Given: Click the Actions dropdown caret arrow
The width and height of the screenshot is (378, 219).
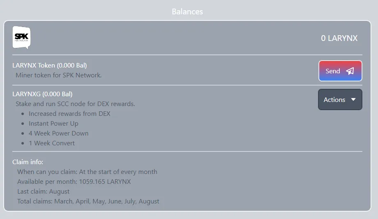Looking at the screenshot, I should pos(353,99).
